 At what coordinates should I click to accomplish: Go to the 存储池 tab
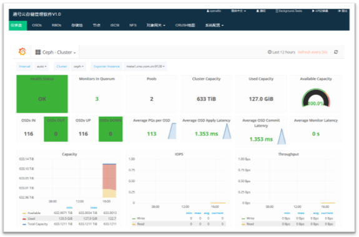[77, 25]
